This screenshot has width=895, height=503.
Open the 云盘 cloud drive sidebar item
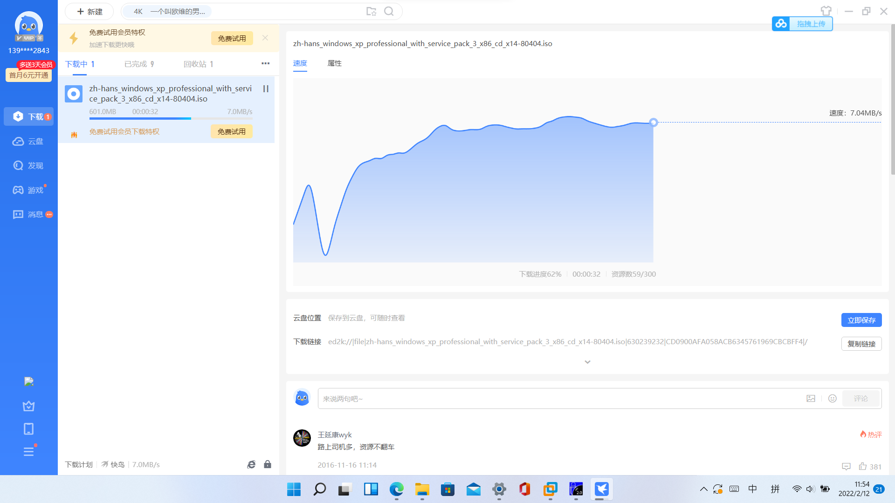pyautogui.click(x=28, y=141)
